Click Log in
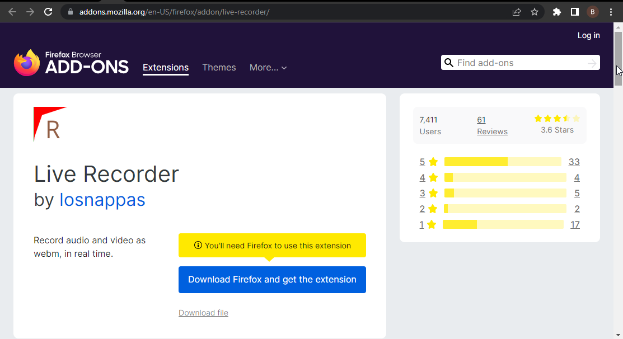This screenshot has height=339, width=623. [x=588, y=35]
